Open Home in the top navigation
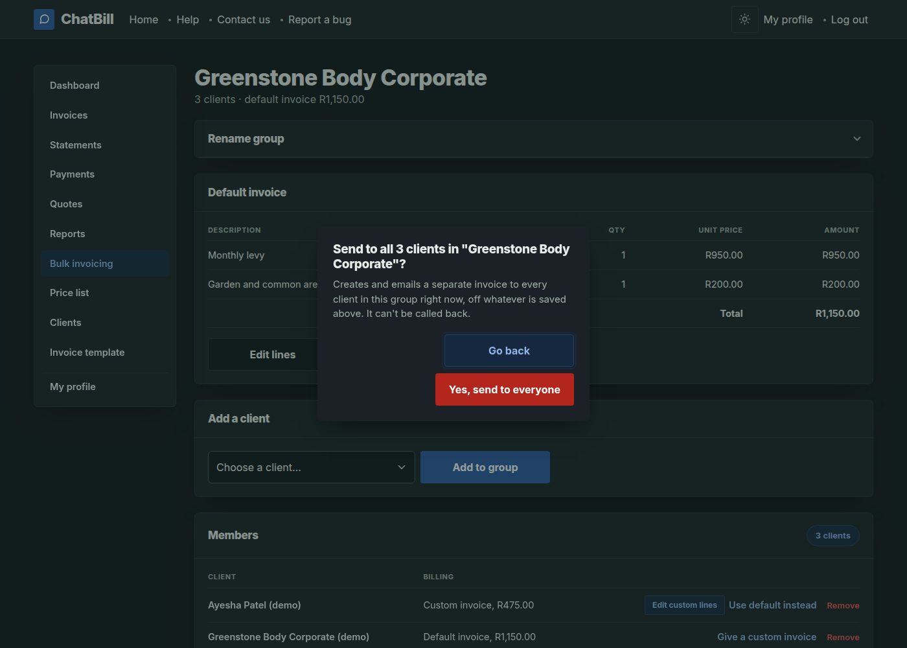The height and width of the screenshot is (648, 907). 144,19
